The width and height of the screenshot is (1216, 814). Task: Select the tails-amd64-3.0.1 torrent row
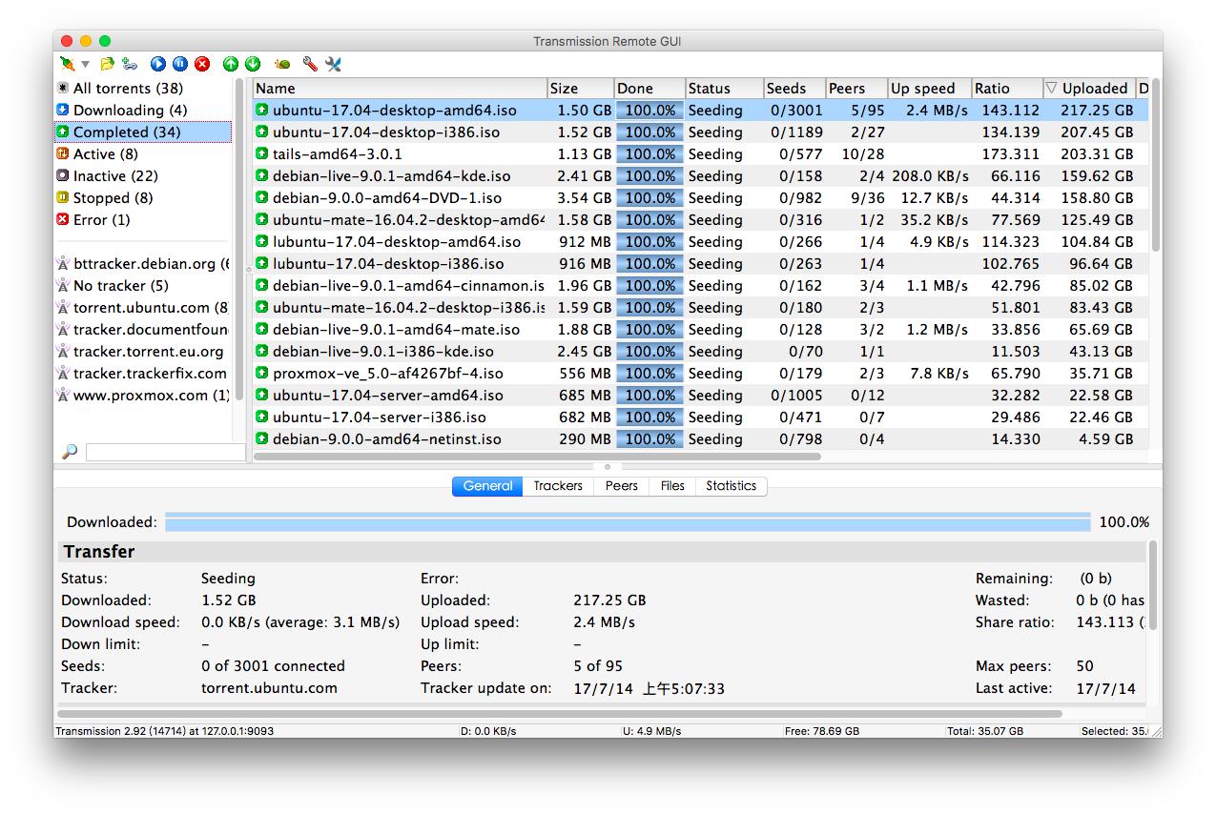coord(337,154)
